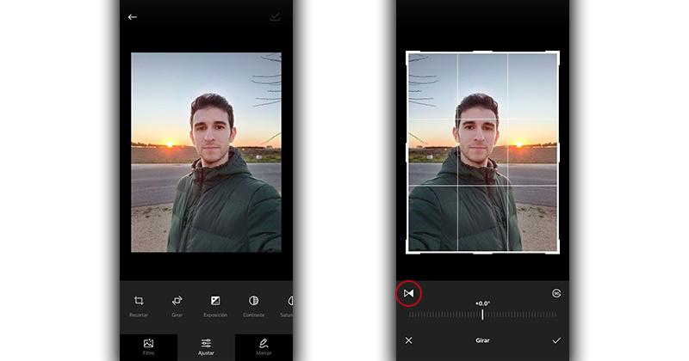Open the Contraste adjustment
This screenshot has width=689, height=361.
(253, 306)
